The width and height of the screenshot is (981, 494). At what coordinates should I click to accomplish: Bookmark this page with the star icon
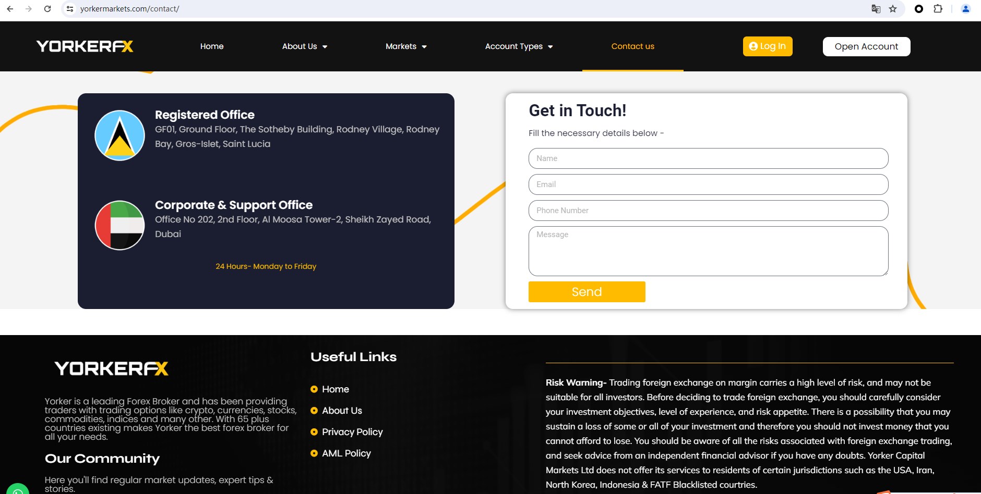click(893, 9)
